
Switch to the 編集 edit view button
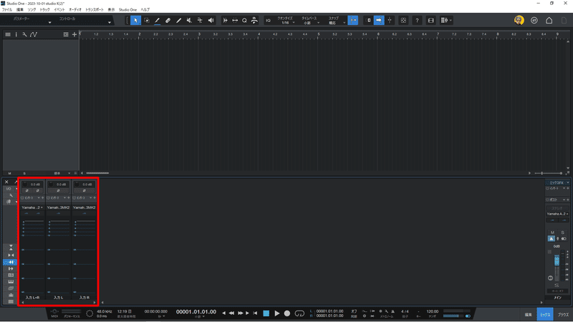[528, 314]
